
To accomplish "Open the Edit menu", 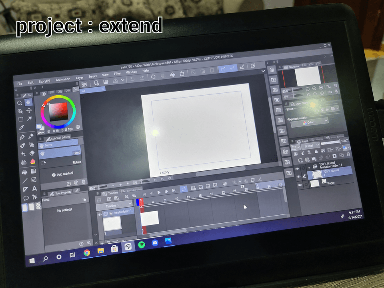I will pyautogui.click(x=31, y=82).
